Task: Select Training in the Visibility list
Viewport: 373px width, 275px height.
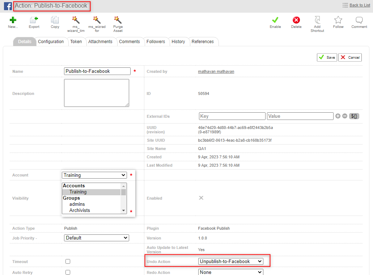Action: click(91, 192)
